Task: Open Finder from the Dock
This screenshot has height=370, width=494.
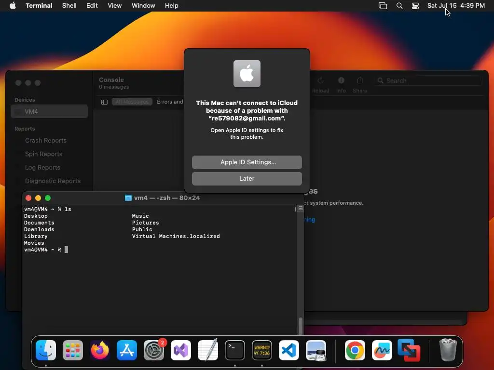Action: point(46,350)
